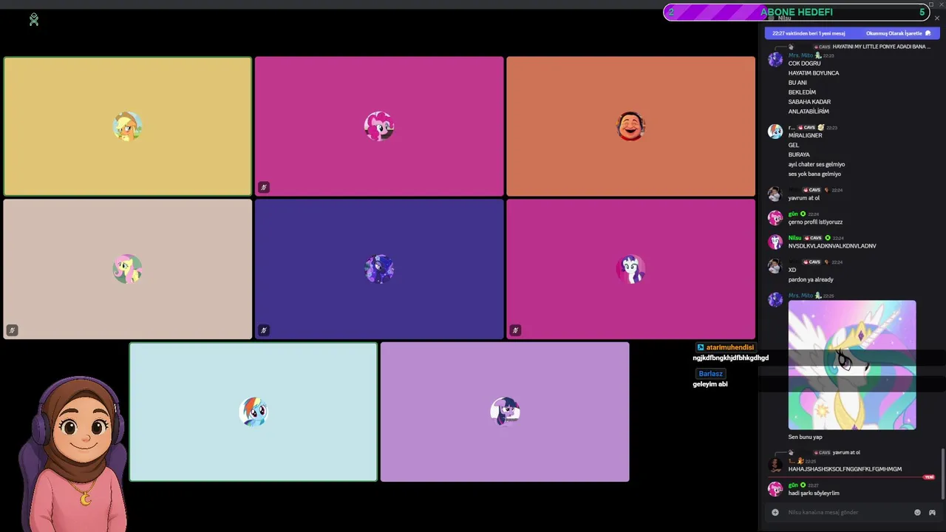Viewport: 946px width, 532px height.
Task: Select the Fluttershy avatar in the beige tile
Action: point(127,269)
